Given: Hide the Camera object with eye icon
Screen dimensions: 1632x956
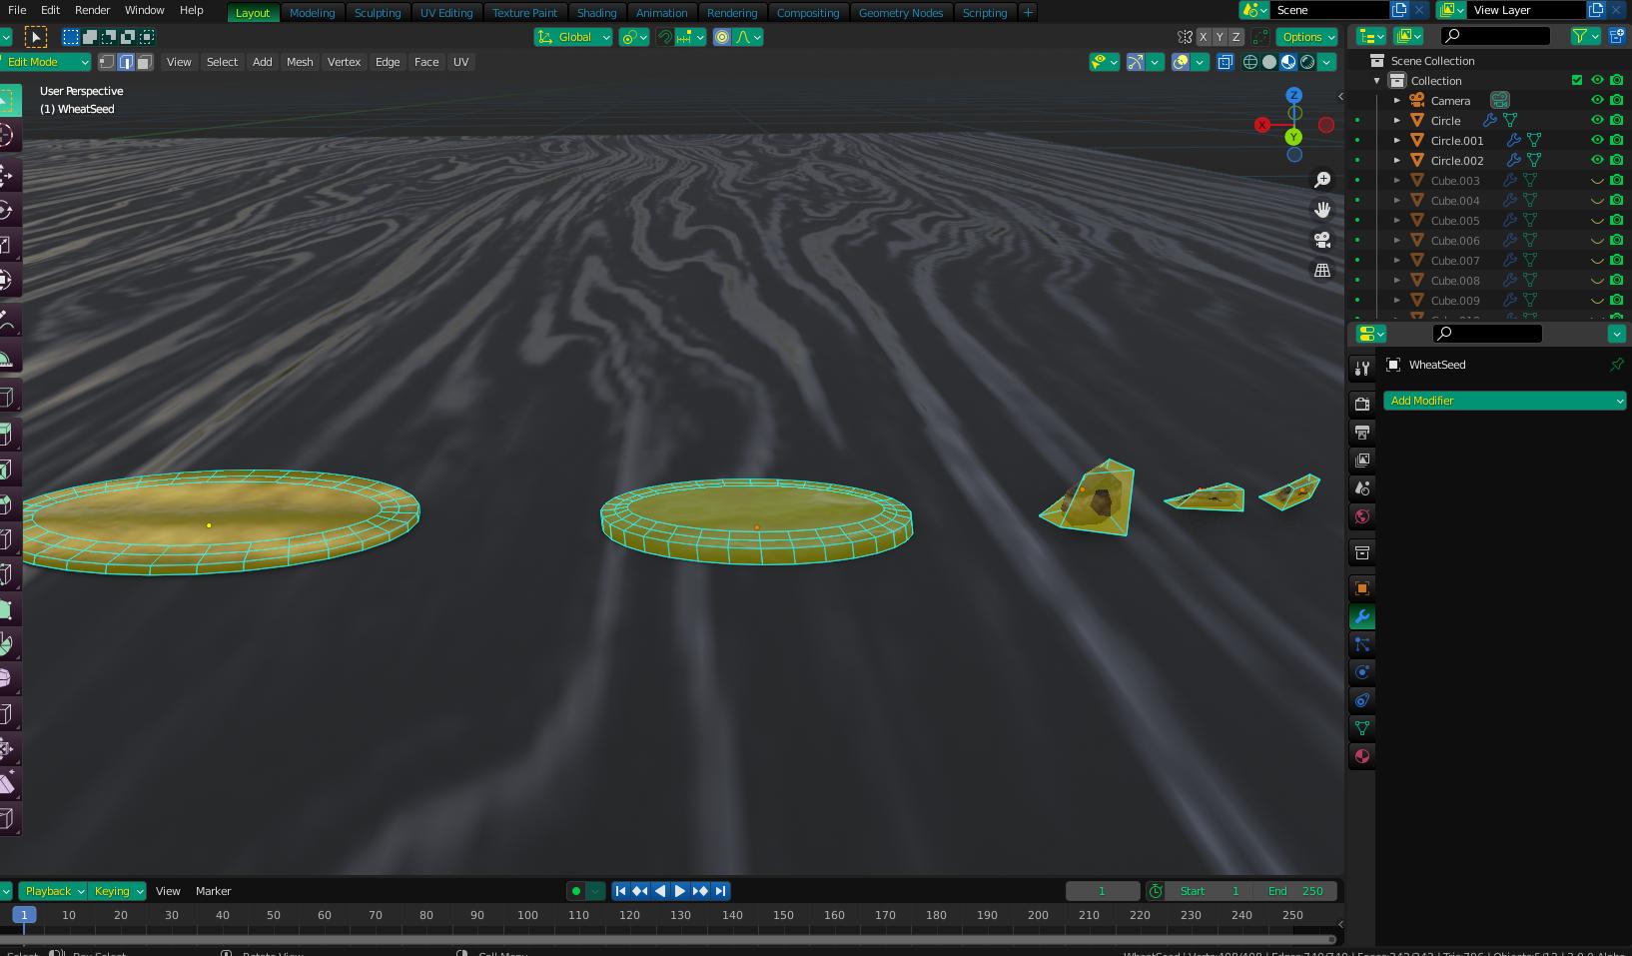Looking at the screenshot, I should coord(1597,100).
